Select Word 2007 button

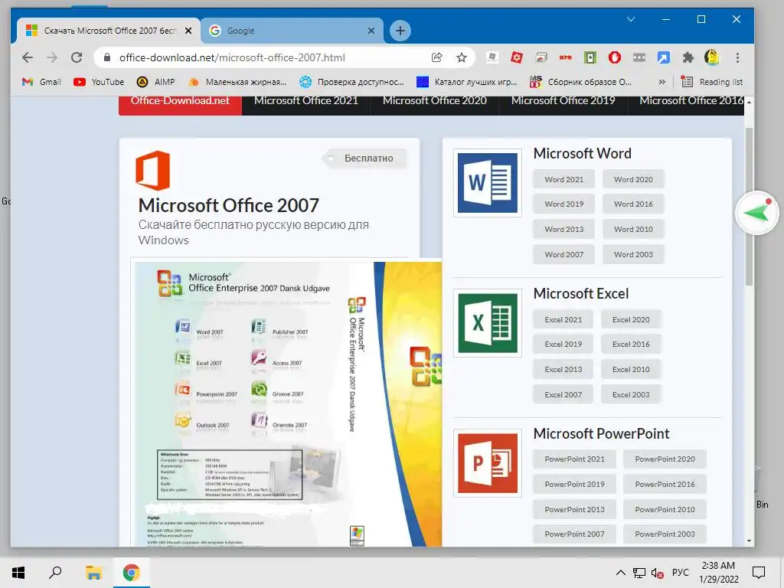564,254
